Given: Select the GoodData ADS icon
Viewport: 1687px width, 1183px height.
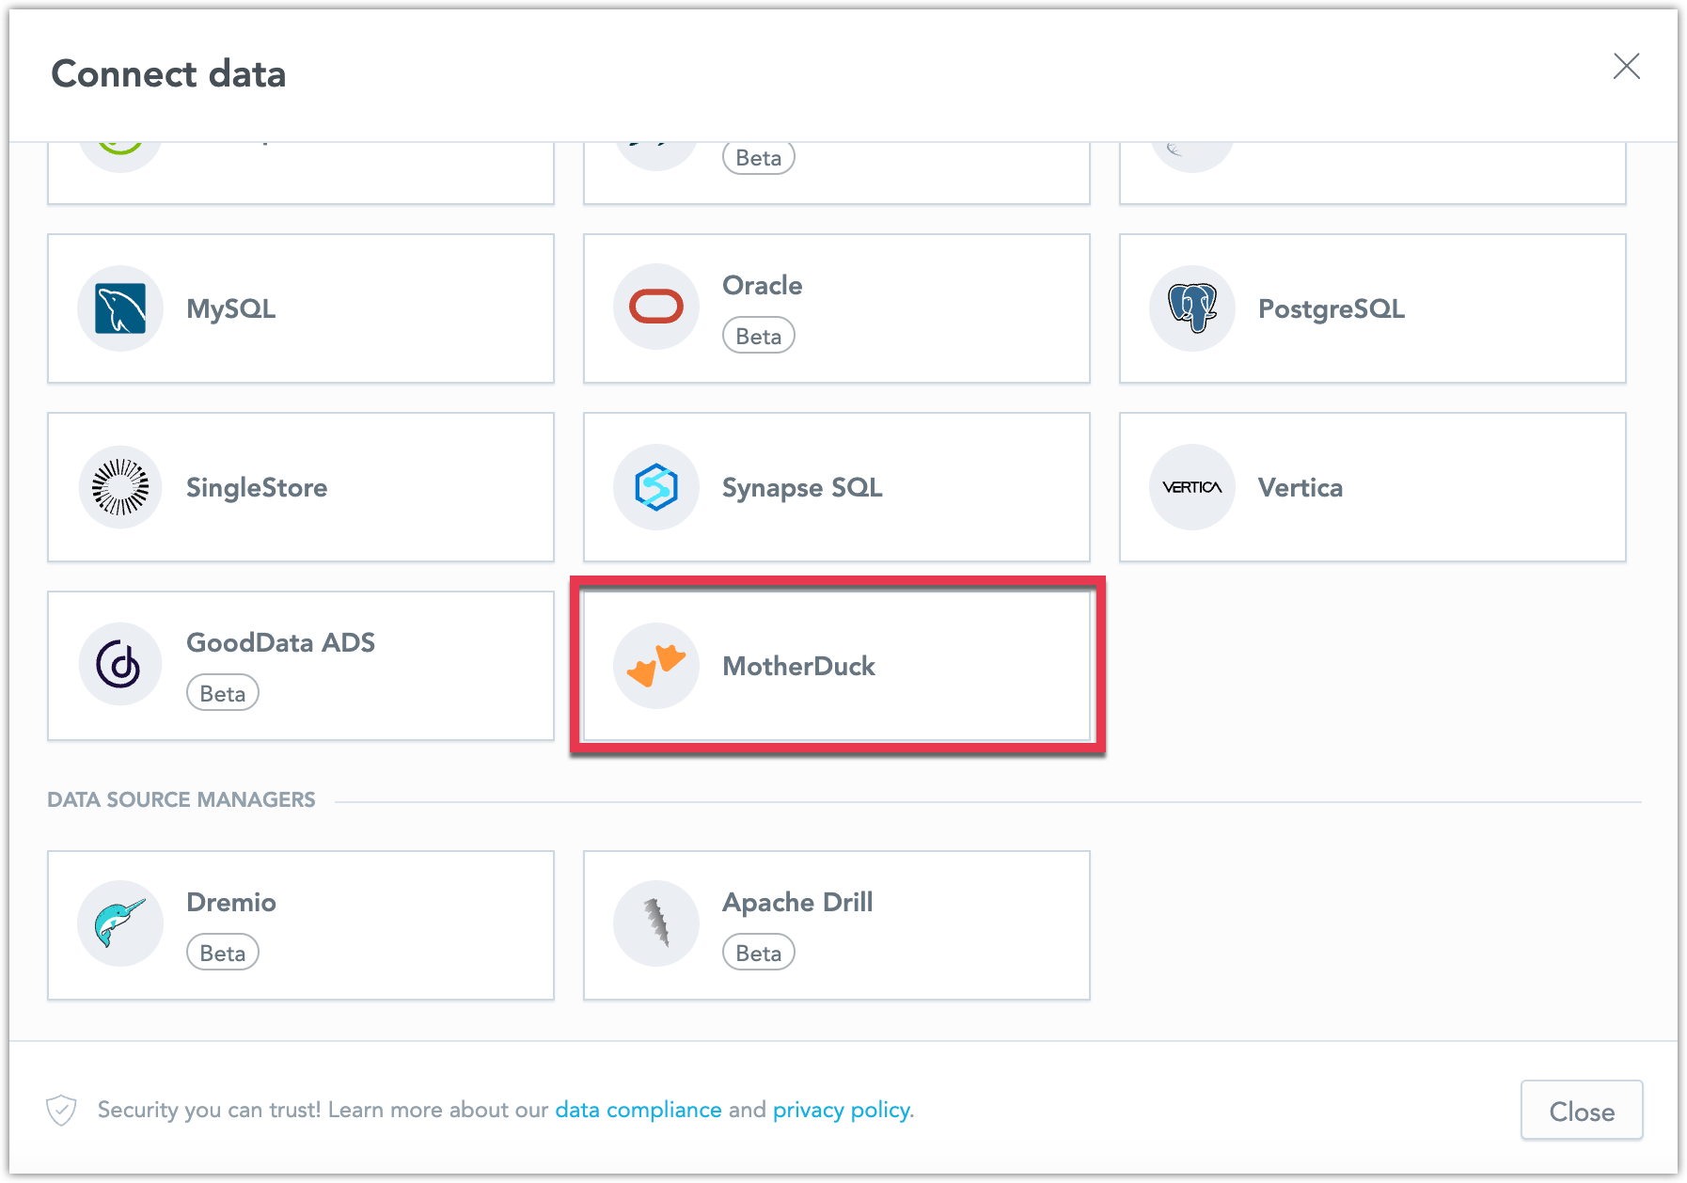Looking at the screenshot, I should coord(120,664).
